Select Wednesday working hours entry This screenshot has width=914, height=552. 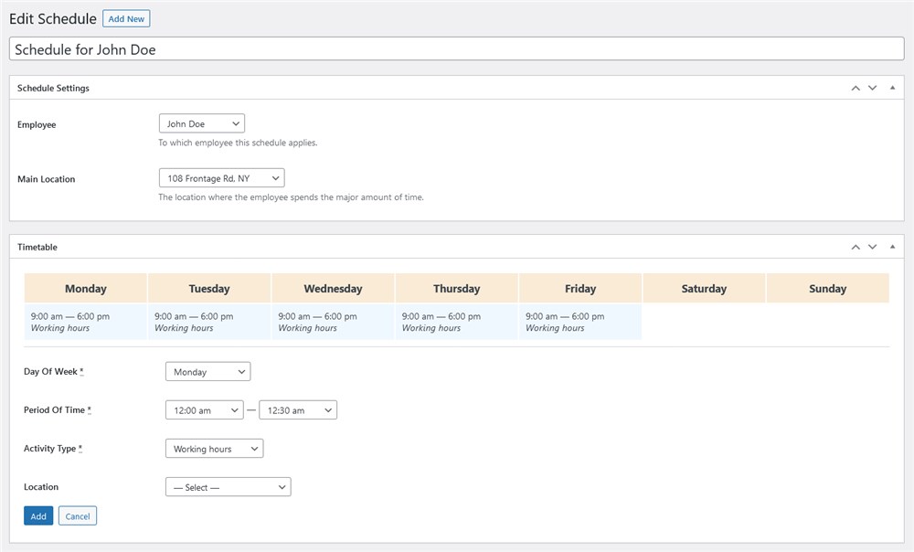point(333,322)
